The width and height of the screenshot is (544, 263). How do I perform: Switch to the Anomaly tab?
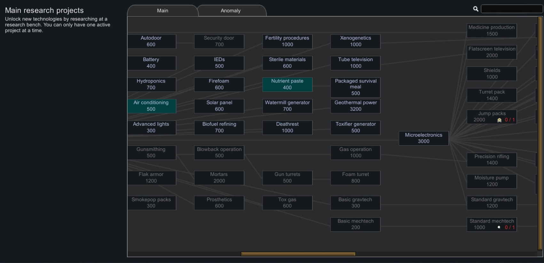[x=231, y=11]
